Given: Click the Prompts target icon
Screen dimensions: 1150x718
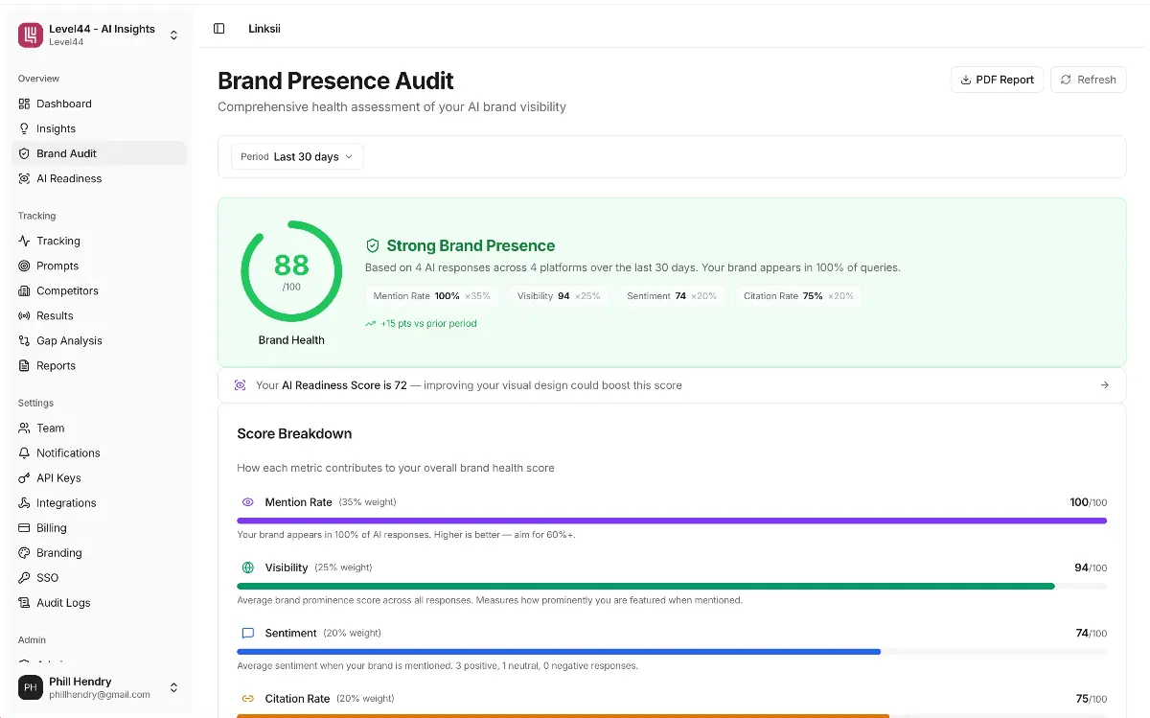Looking at the screenshot, I should click(25, 266).
